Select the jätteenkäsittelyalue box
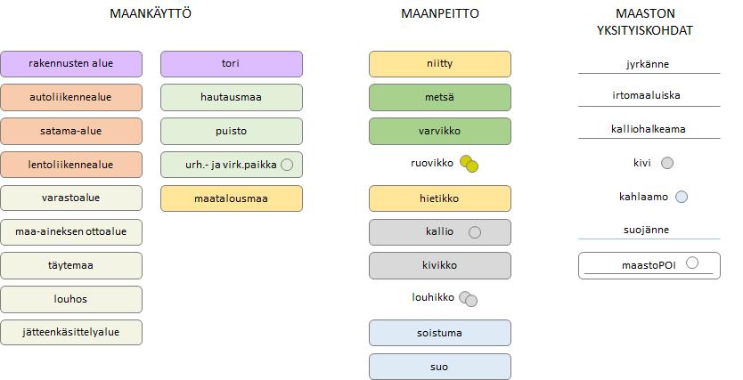 [71, 332]
